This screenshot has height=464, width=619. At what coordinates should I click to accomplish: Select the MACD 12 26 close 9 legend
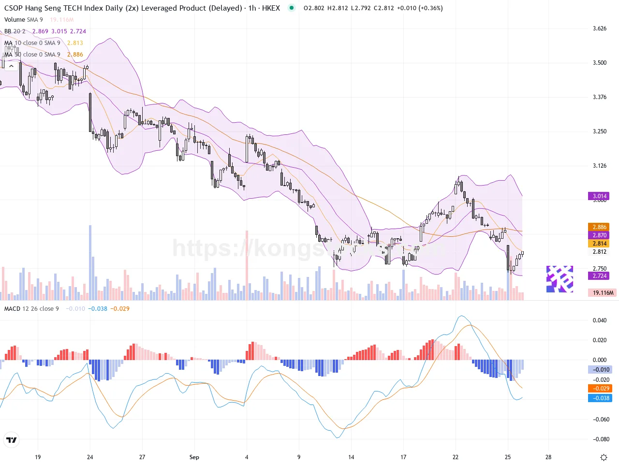coord(31,309)
